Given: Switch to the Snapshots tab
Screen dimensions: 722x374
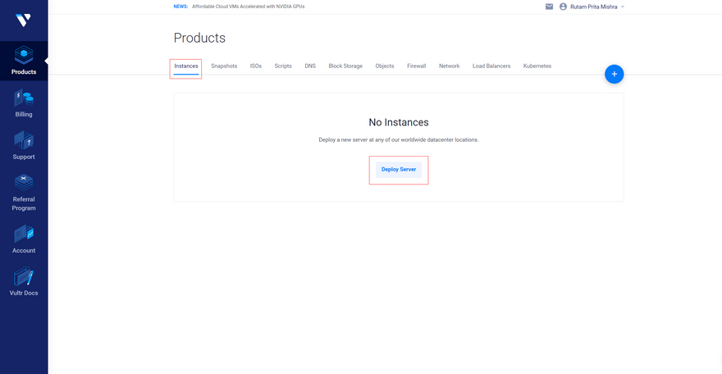Looking at the screenshot, I should click(x=224, y=66).
